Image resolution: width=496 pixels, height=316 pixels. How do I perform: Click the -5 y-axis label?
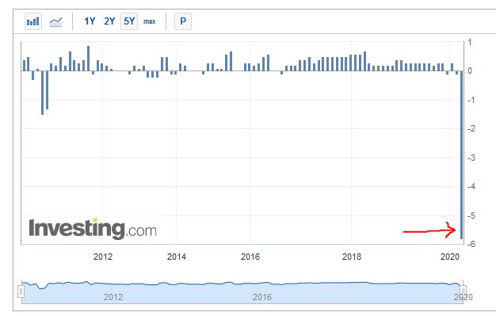[471, 215]
